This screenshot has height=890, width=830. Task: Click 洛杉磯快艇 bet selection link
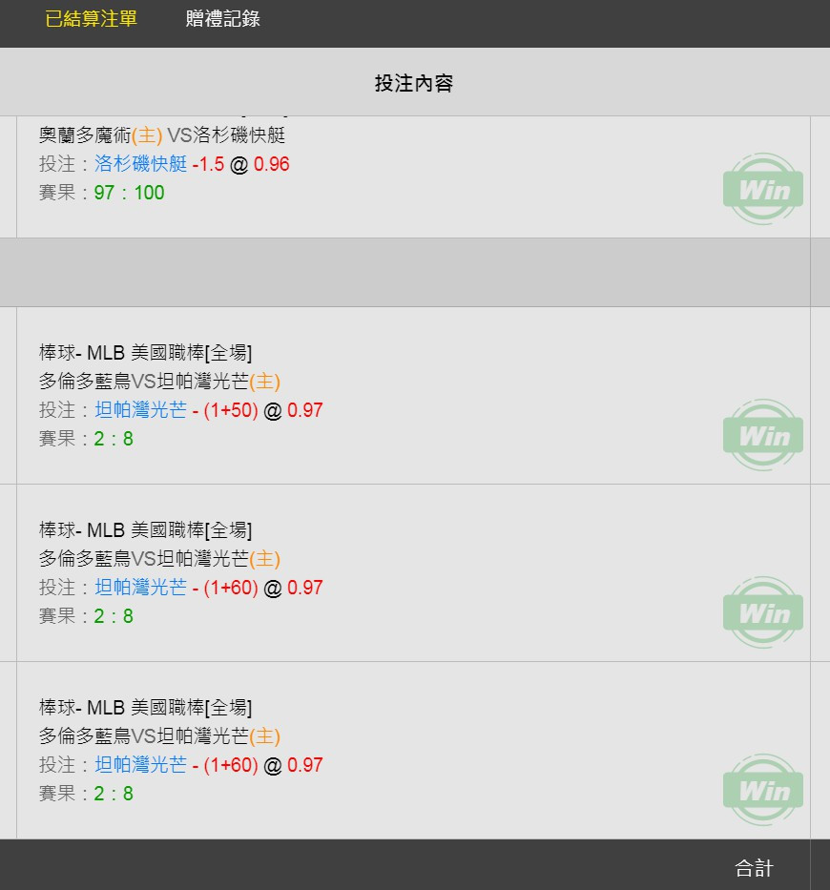point(141,164)
